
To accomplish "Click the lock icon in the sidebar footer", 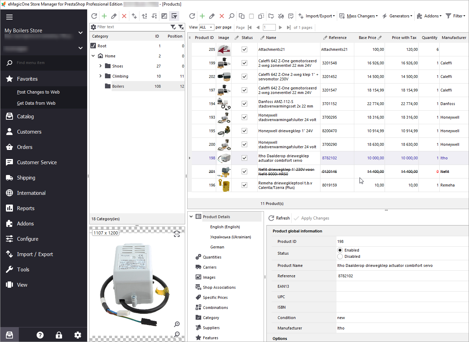I will [x=59, y=335].
